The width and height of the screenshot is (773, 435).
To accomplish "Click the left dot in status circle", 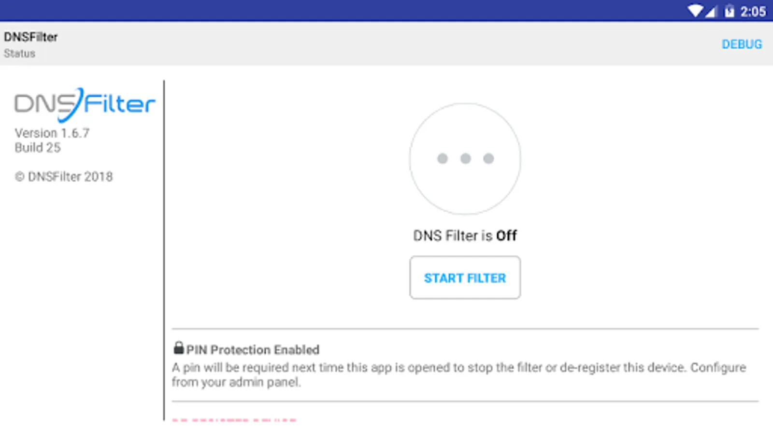I will (442, 159).
